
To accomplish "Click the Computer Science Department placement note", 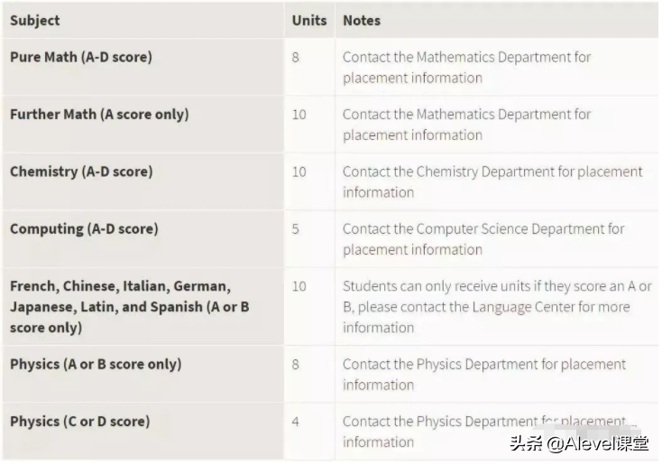I will 483,238.
